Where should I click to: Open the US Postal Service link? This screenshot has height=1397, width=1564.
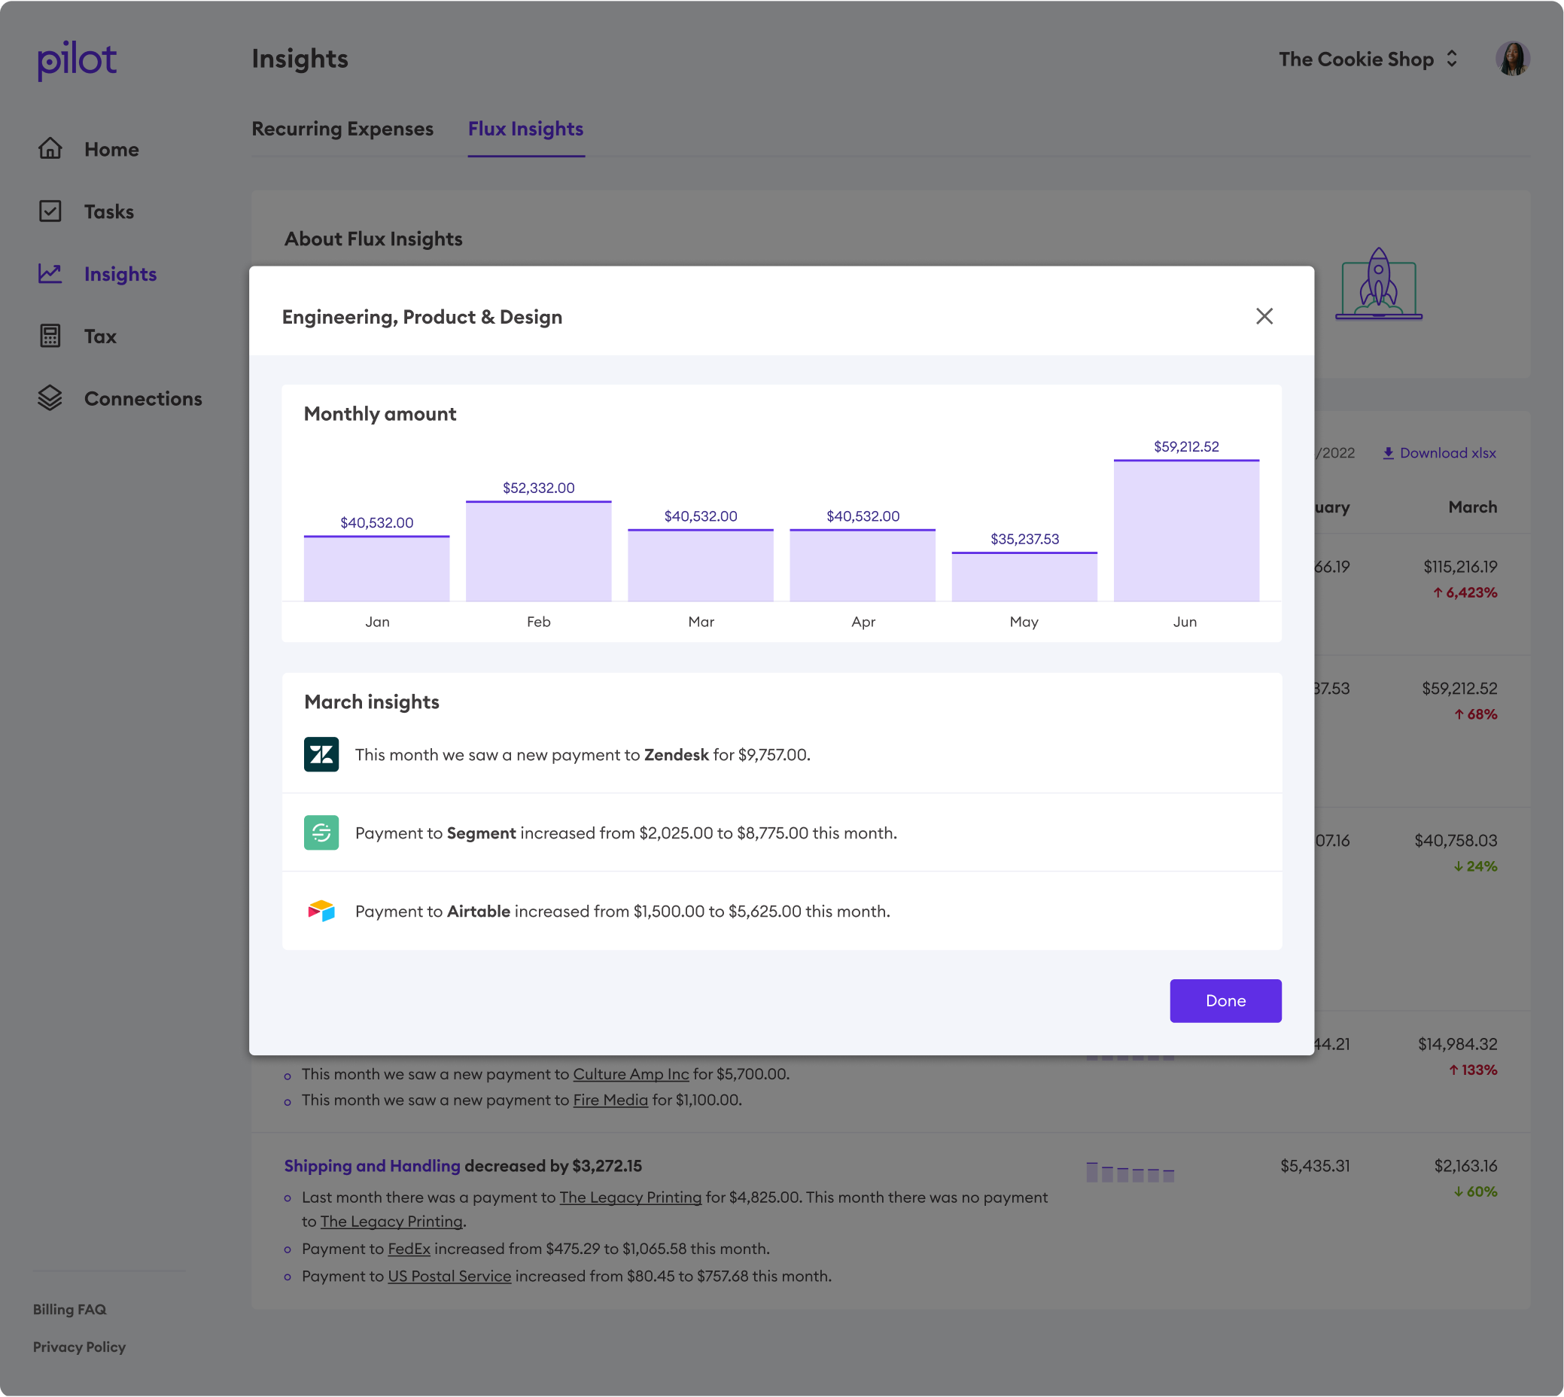coord(449,1277)
